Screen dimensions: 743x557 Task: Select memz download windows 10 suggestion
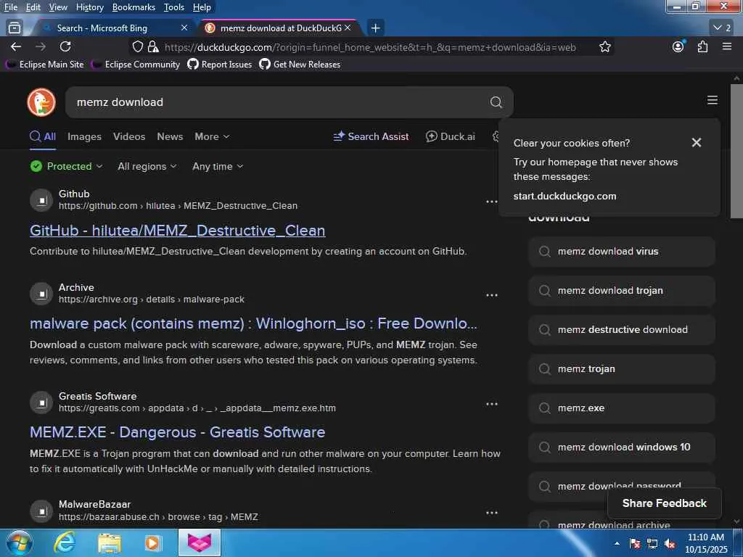622,447
